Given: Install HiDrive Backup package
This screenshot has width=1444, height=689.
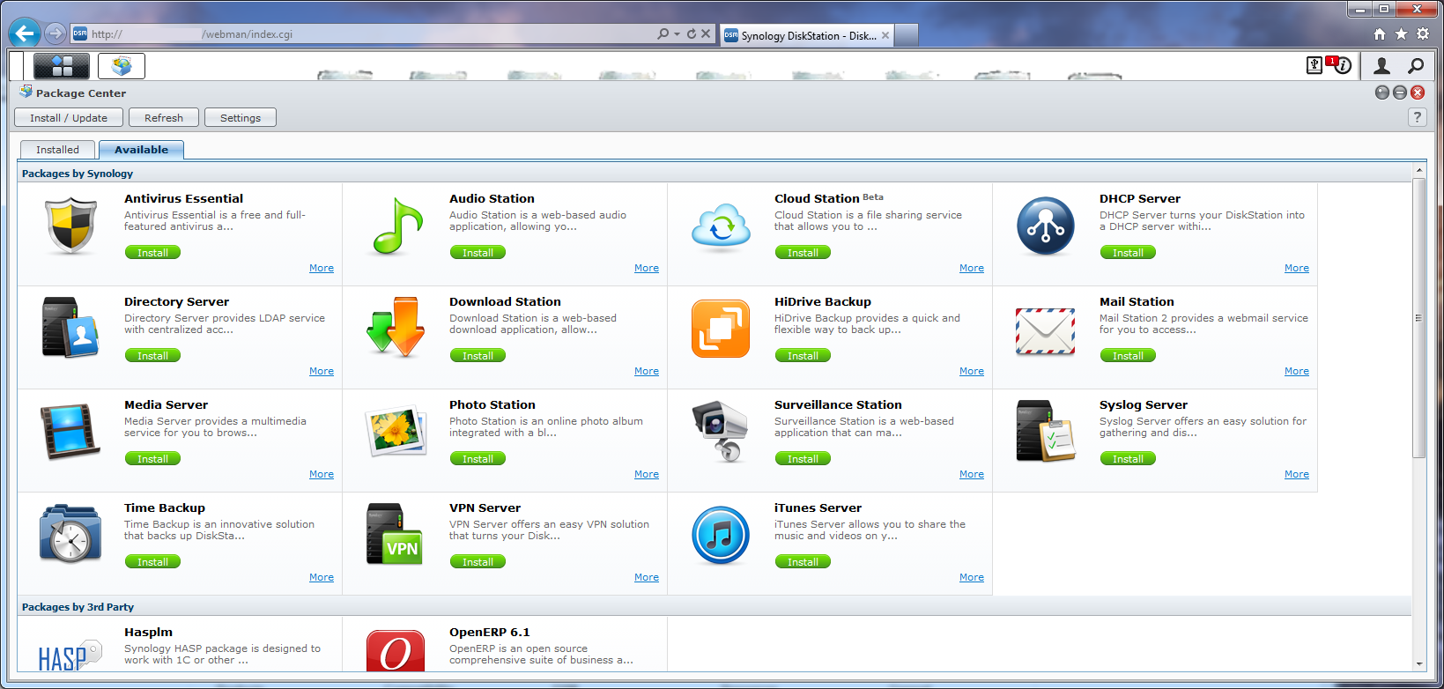Looking at the screenshot, I should click(803, 356).
